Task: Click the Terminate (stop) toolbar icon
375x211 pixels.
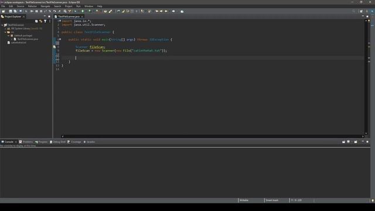Action: click(41, 11)
